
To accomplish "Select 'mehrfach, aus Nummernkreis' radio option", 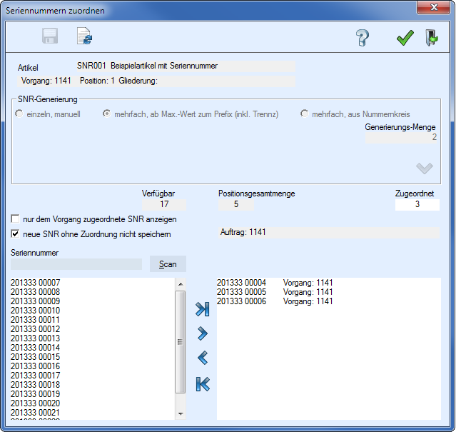I will point(305,114).
